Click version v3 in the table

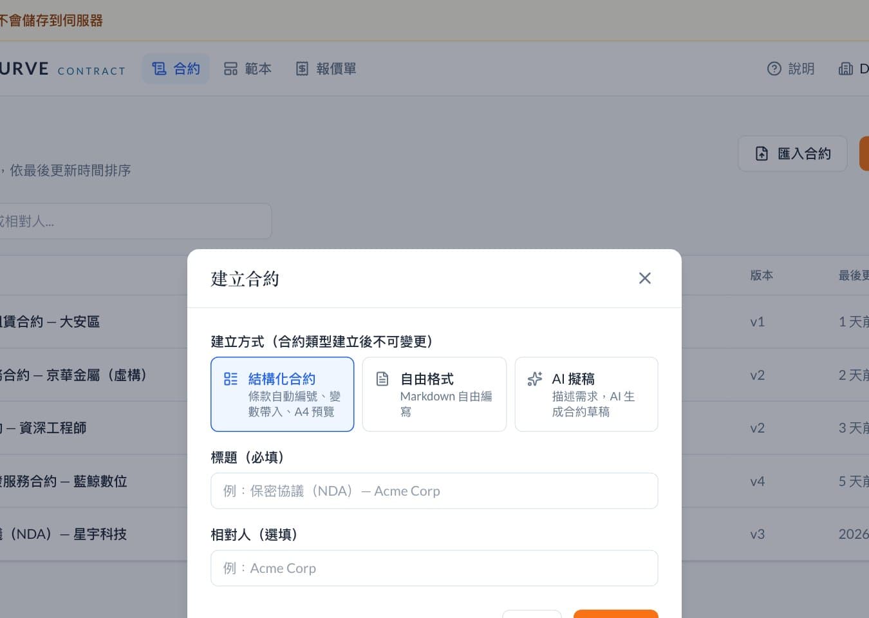(x=758, y=534)
